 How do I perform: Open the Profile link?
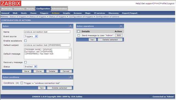tap(163, 4)
